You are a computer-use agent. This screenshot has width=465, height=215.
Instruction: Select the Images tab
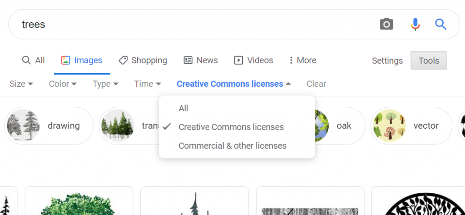click(82, 60)
